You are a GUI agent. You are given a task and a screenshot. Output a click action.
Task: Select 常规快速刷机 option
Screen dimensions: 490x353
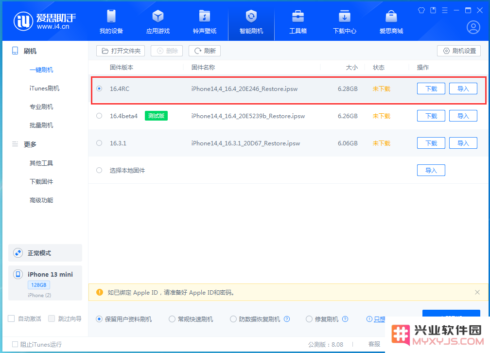pos(172,319)
